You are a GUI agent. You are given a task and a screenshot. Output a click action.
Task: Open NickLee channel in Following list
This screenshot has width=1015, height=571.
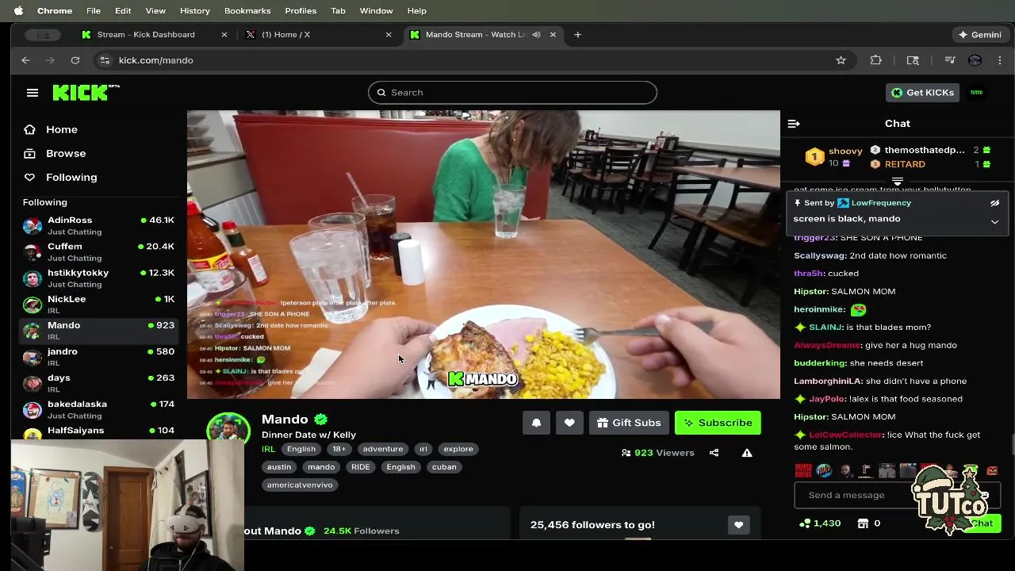point(99,305)
